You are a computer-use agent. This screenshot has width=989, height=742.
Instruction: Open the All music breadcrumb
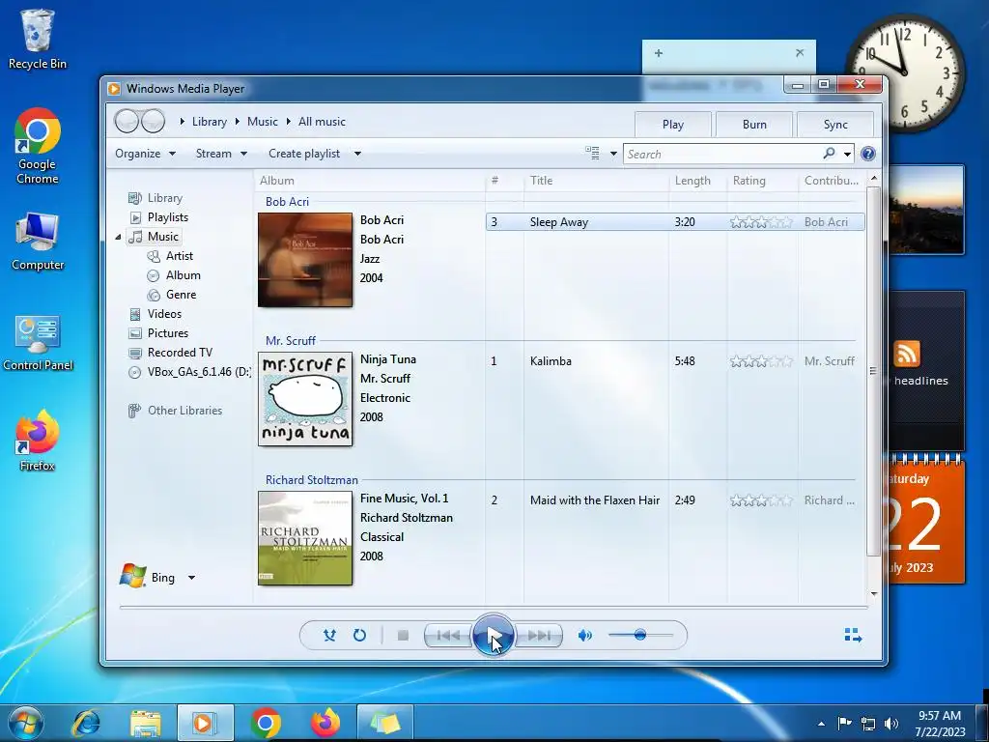point(322,122)
